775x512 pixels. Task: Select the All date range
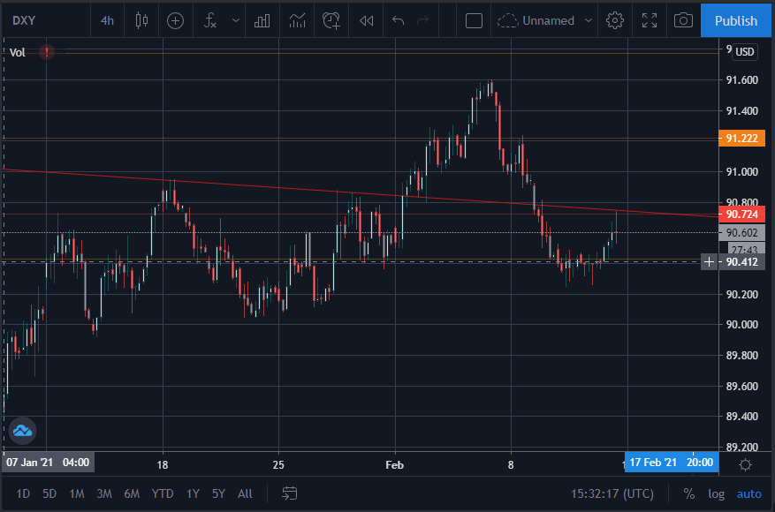pyautogui.click(x=245, y=493)
